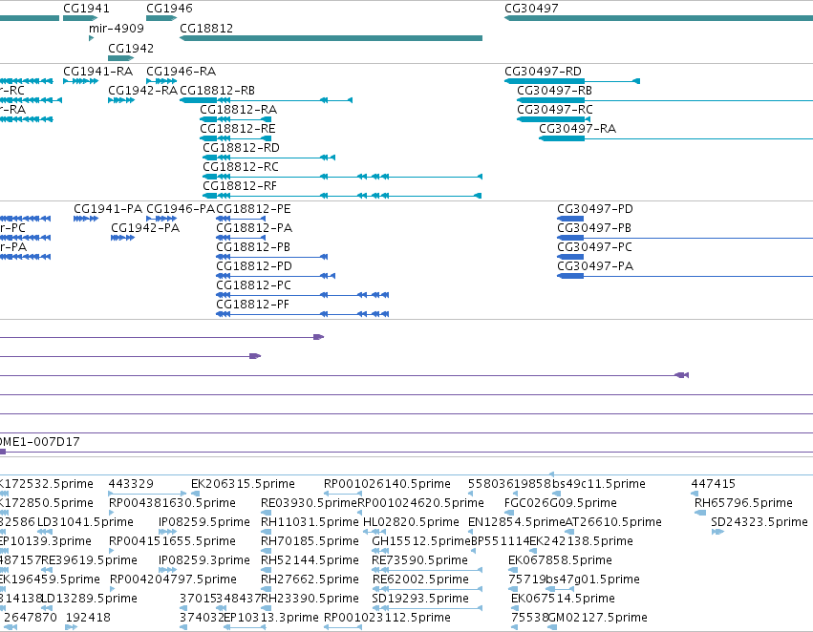This screenshot has height=632, width=813.
Task: Open EST EK206315.5prime
Action: click(x=243, y=484)
